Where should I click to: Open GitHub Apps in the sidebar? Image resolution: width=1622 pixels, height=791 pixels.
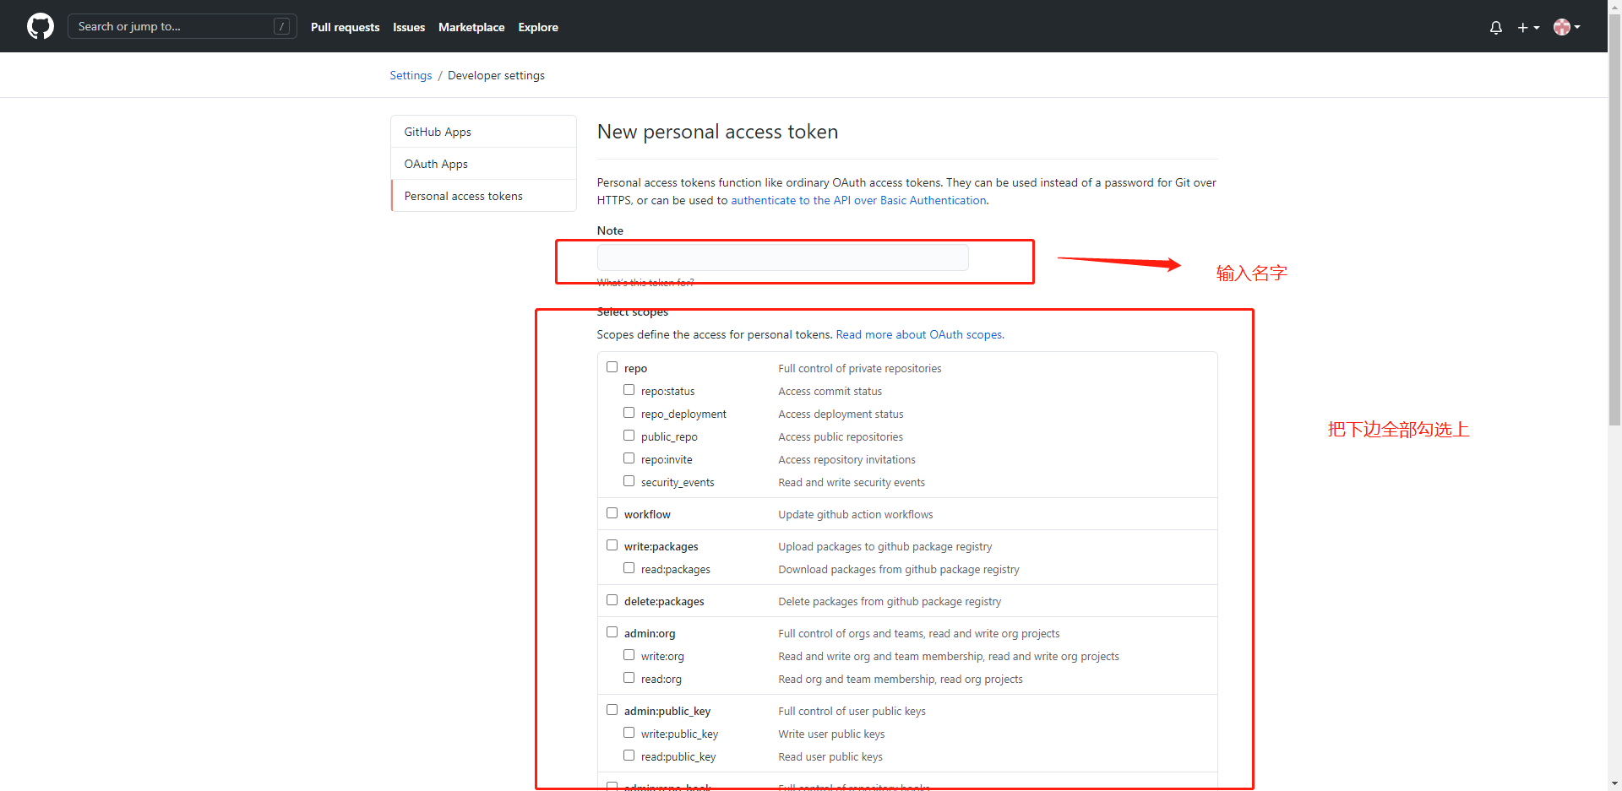pyautogui.click(x=438, y=132)
